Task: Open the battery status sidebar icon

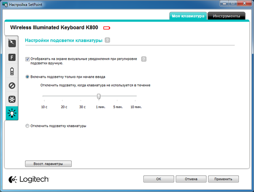Action: [x=12, y=71]
